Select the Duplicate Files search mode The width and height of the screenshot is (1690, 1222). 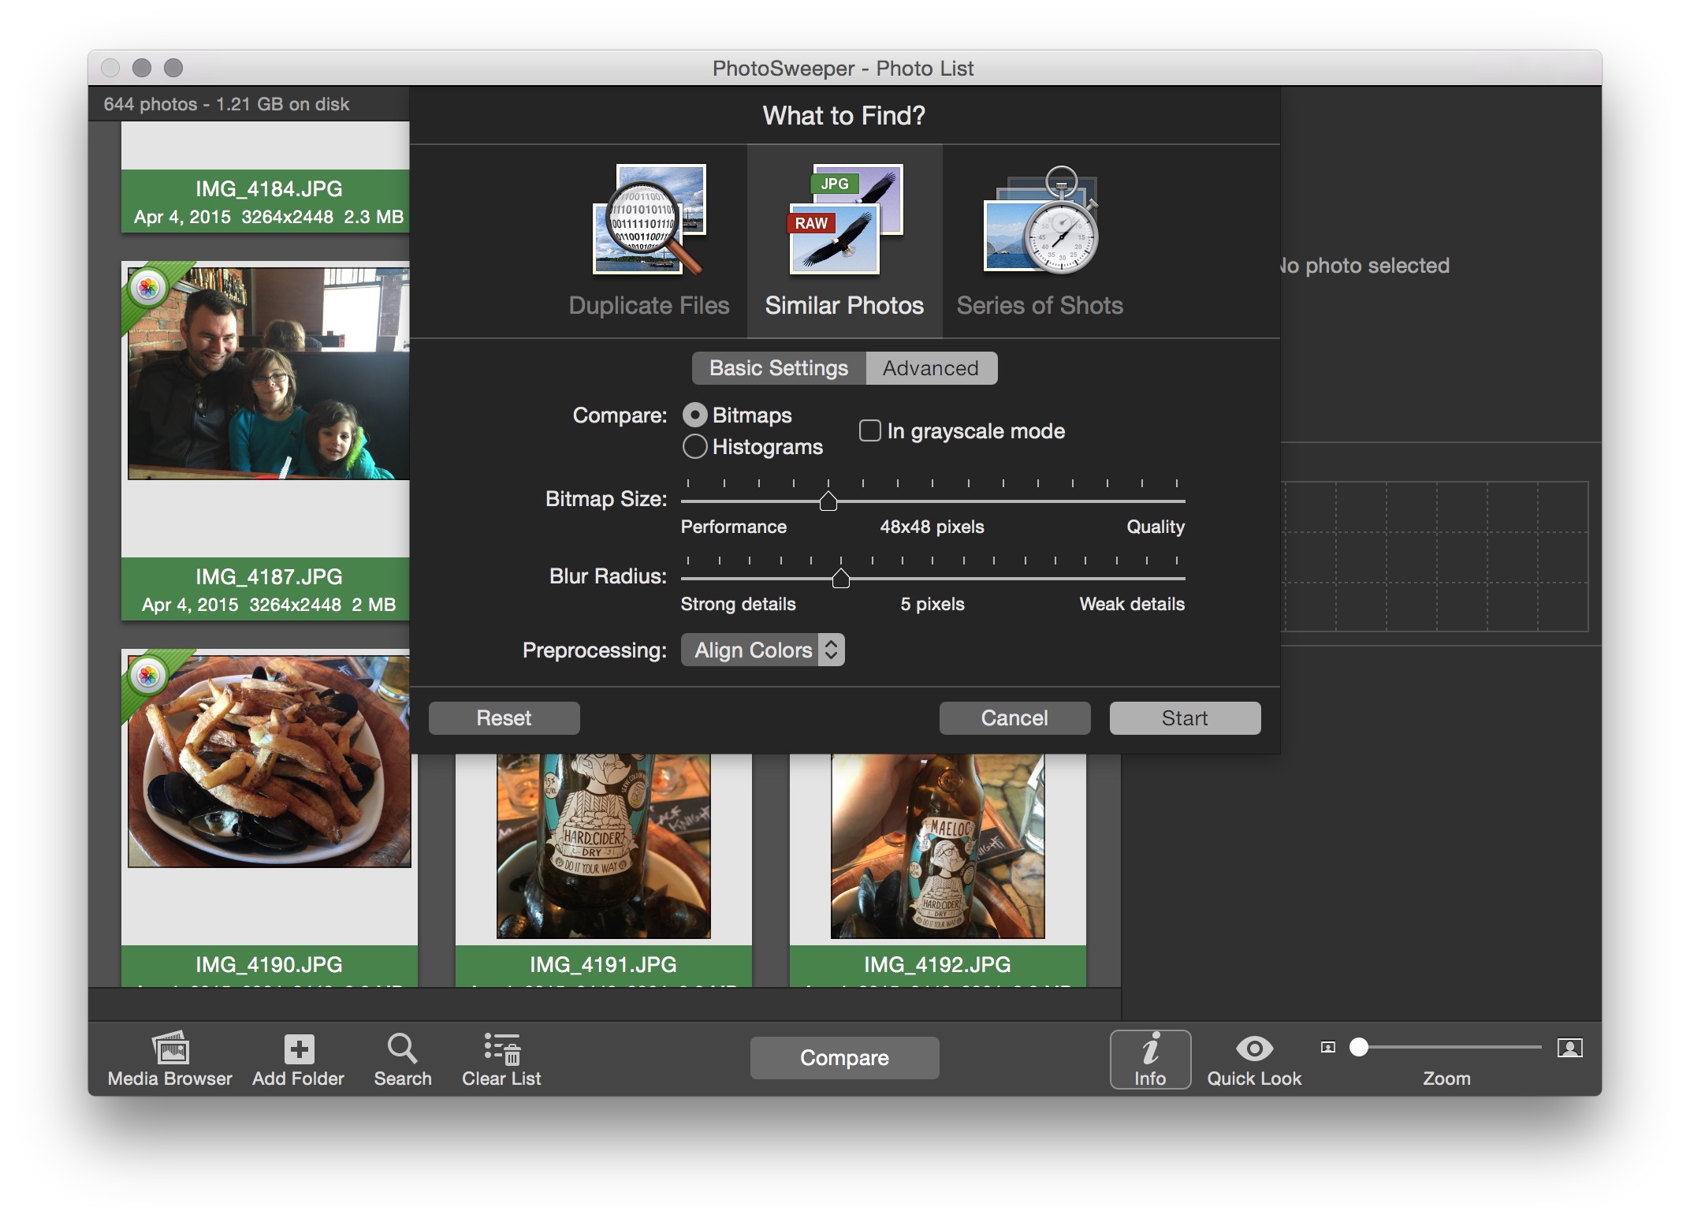(x=649, y=237)
